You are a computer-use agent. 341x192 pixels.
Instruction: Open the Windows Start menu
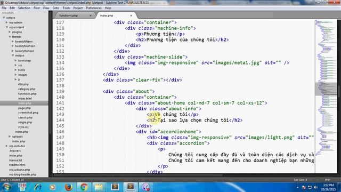[x=6, y=187]
